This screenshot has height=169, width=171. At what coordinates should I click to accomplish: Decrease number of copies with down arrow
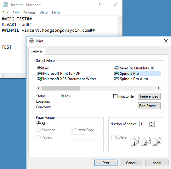151,125
